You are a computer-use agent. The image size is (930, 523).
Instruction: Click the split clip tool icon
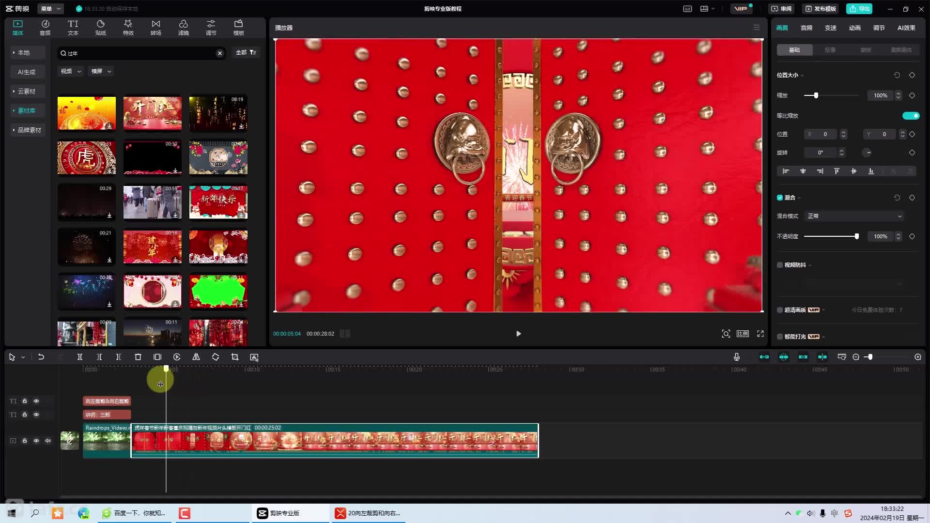coord(80,357)
